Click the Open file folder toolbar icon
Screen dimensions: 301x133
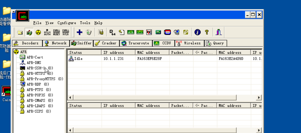pyautogui.click(x=20, y=32)
